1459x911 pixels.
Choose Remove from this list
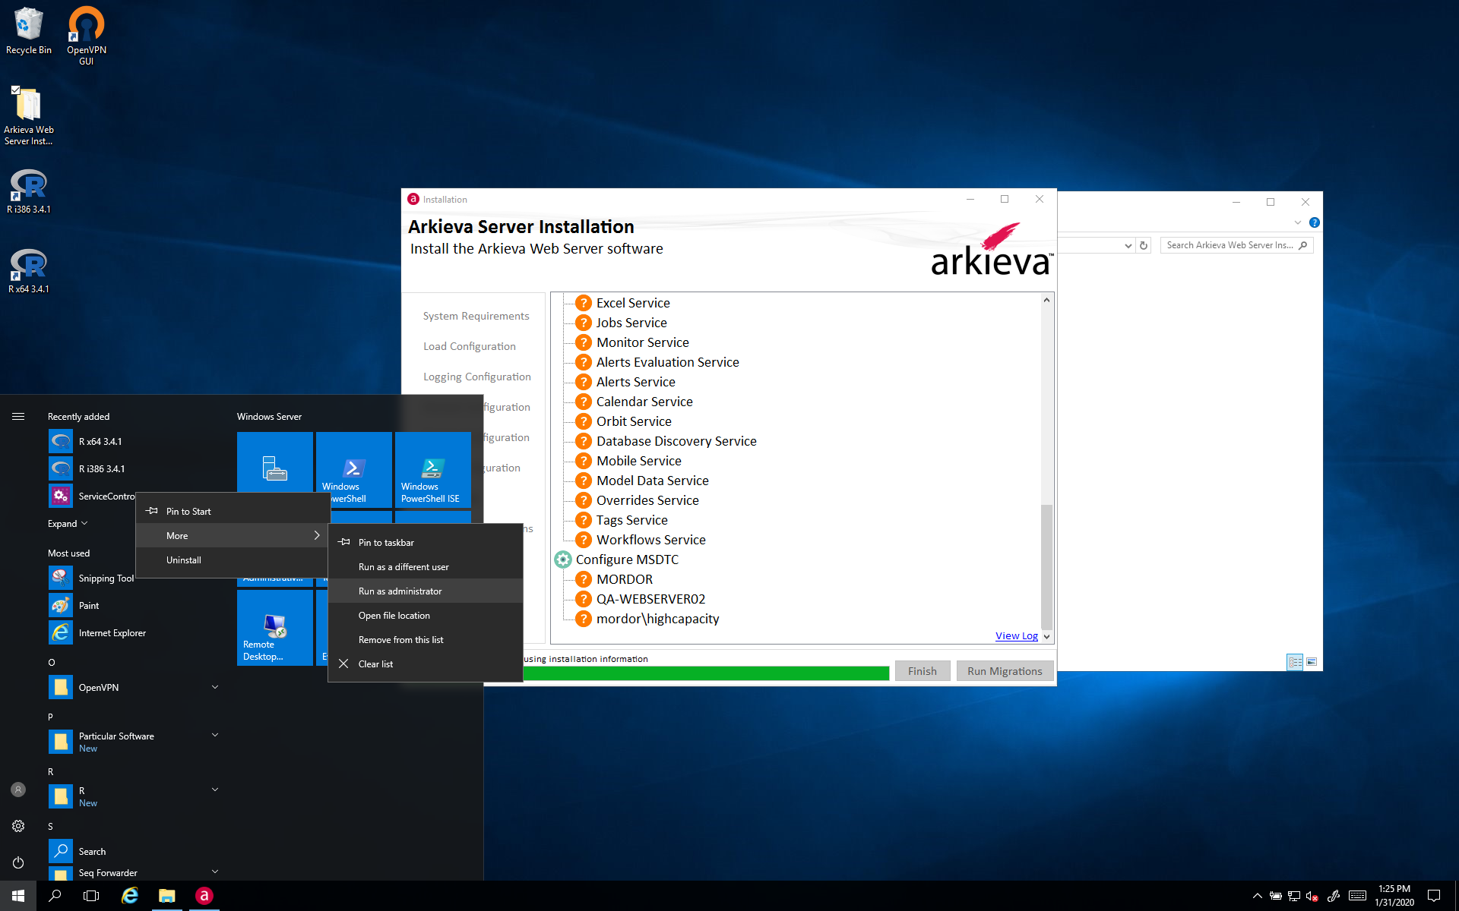tap(426, 639)
